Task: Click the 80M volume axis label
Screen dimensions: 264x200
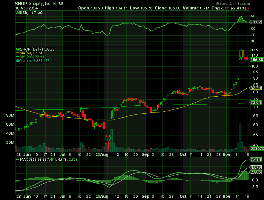Action: point(10,115)
